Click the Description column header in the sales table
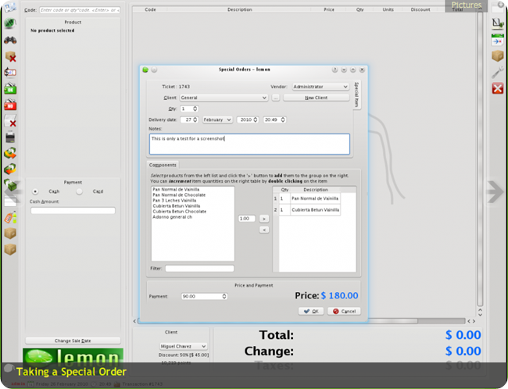 [239, 9]
